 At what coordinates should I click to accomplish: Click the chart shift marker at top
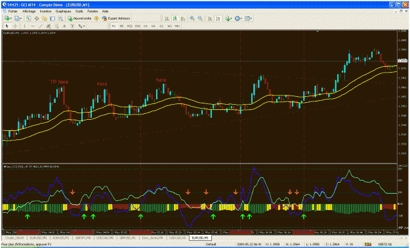318,31
